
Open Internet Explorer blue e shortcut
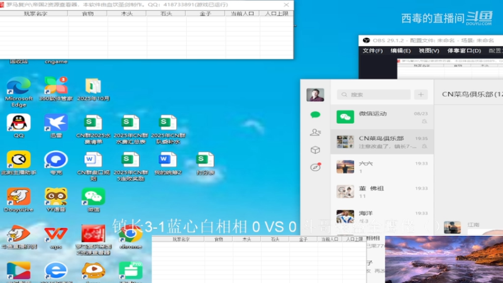pyautogui.click(x=56, y=272)
